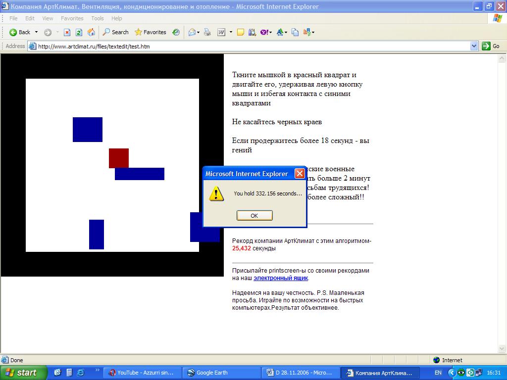507x380 pixels.
Task: Click the Forward navigation arrow
Action: (x=48, y=32)
